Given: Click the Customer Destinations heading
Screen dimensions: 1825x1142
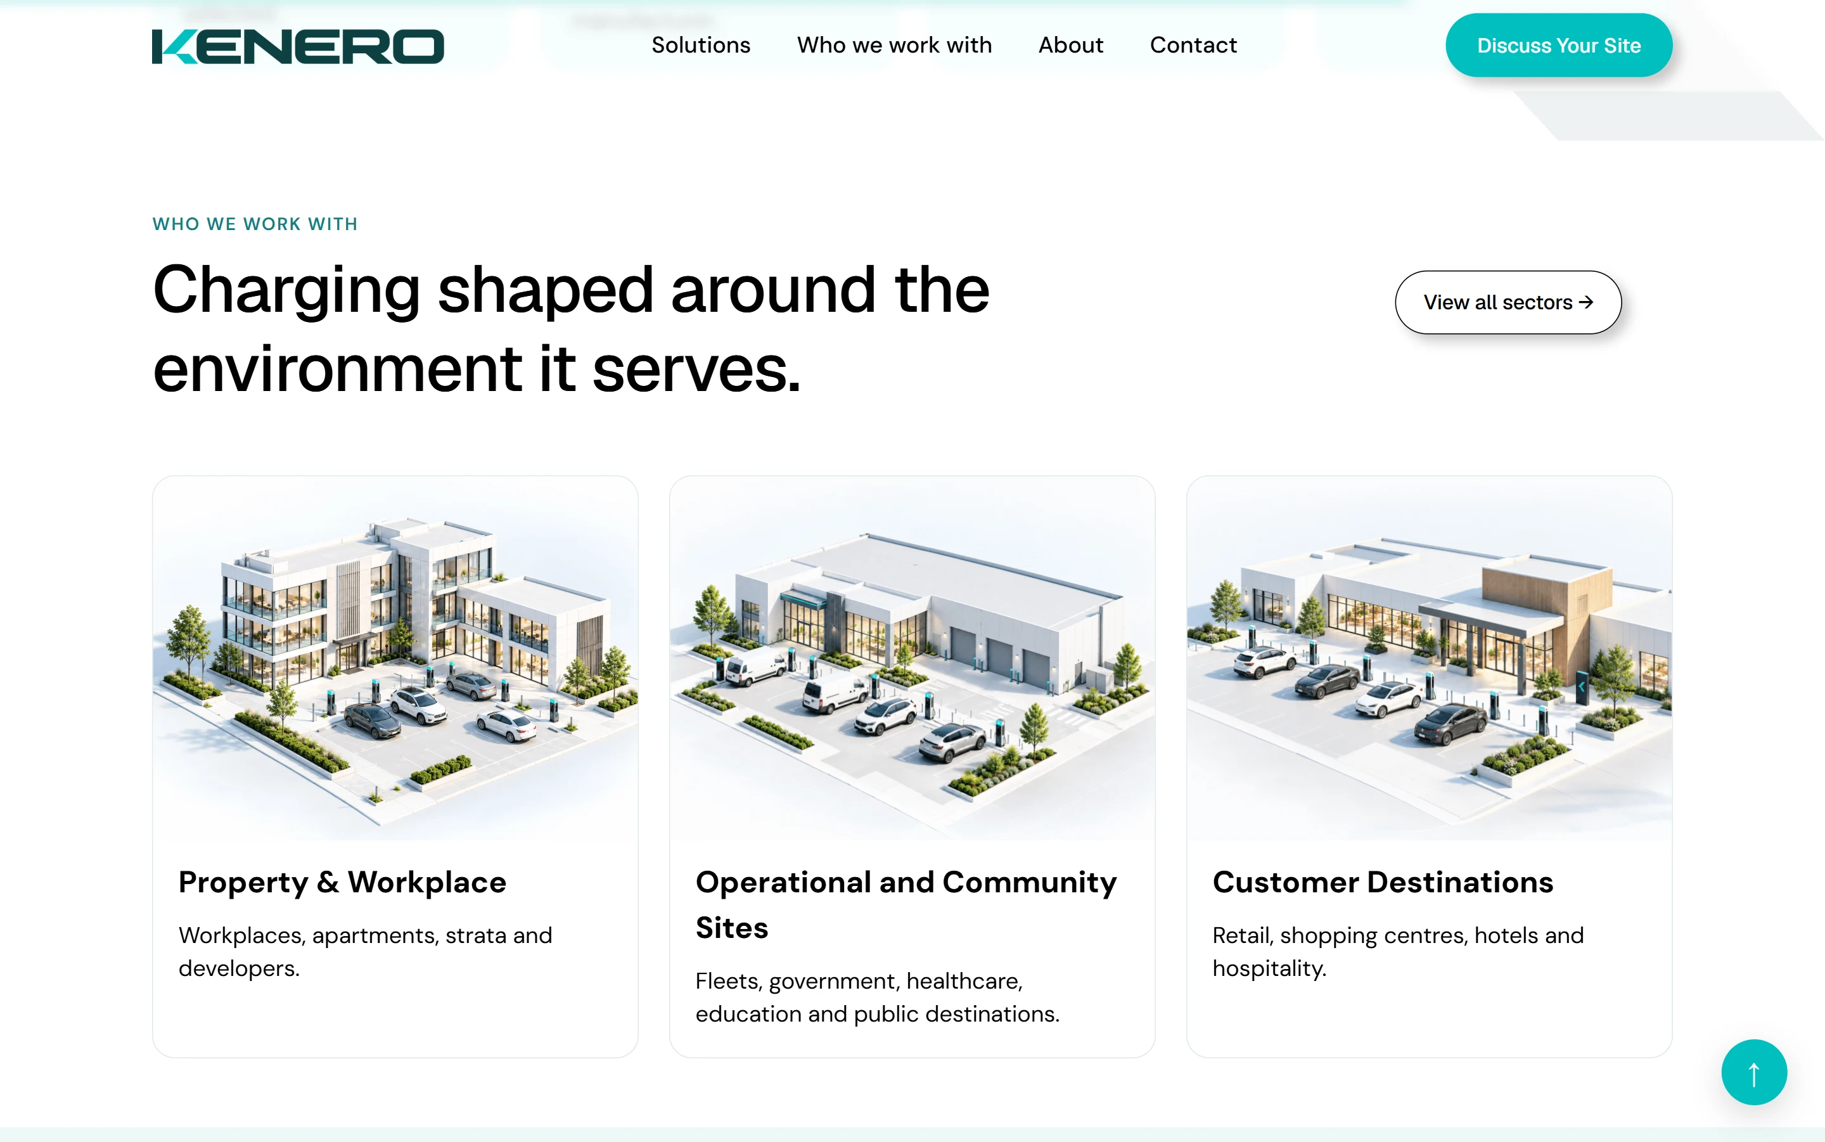Looking at the screenshot, I should 1383,882.
